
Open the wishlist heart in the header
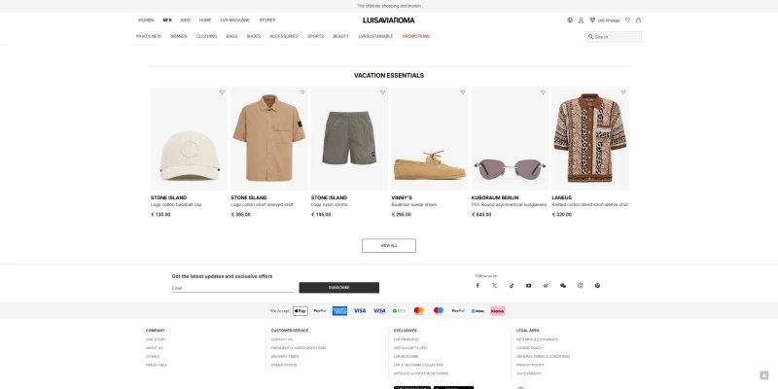tap(627, 20)
